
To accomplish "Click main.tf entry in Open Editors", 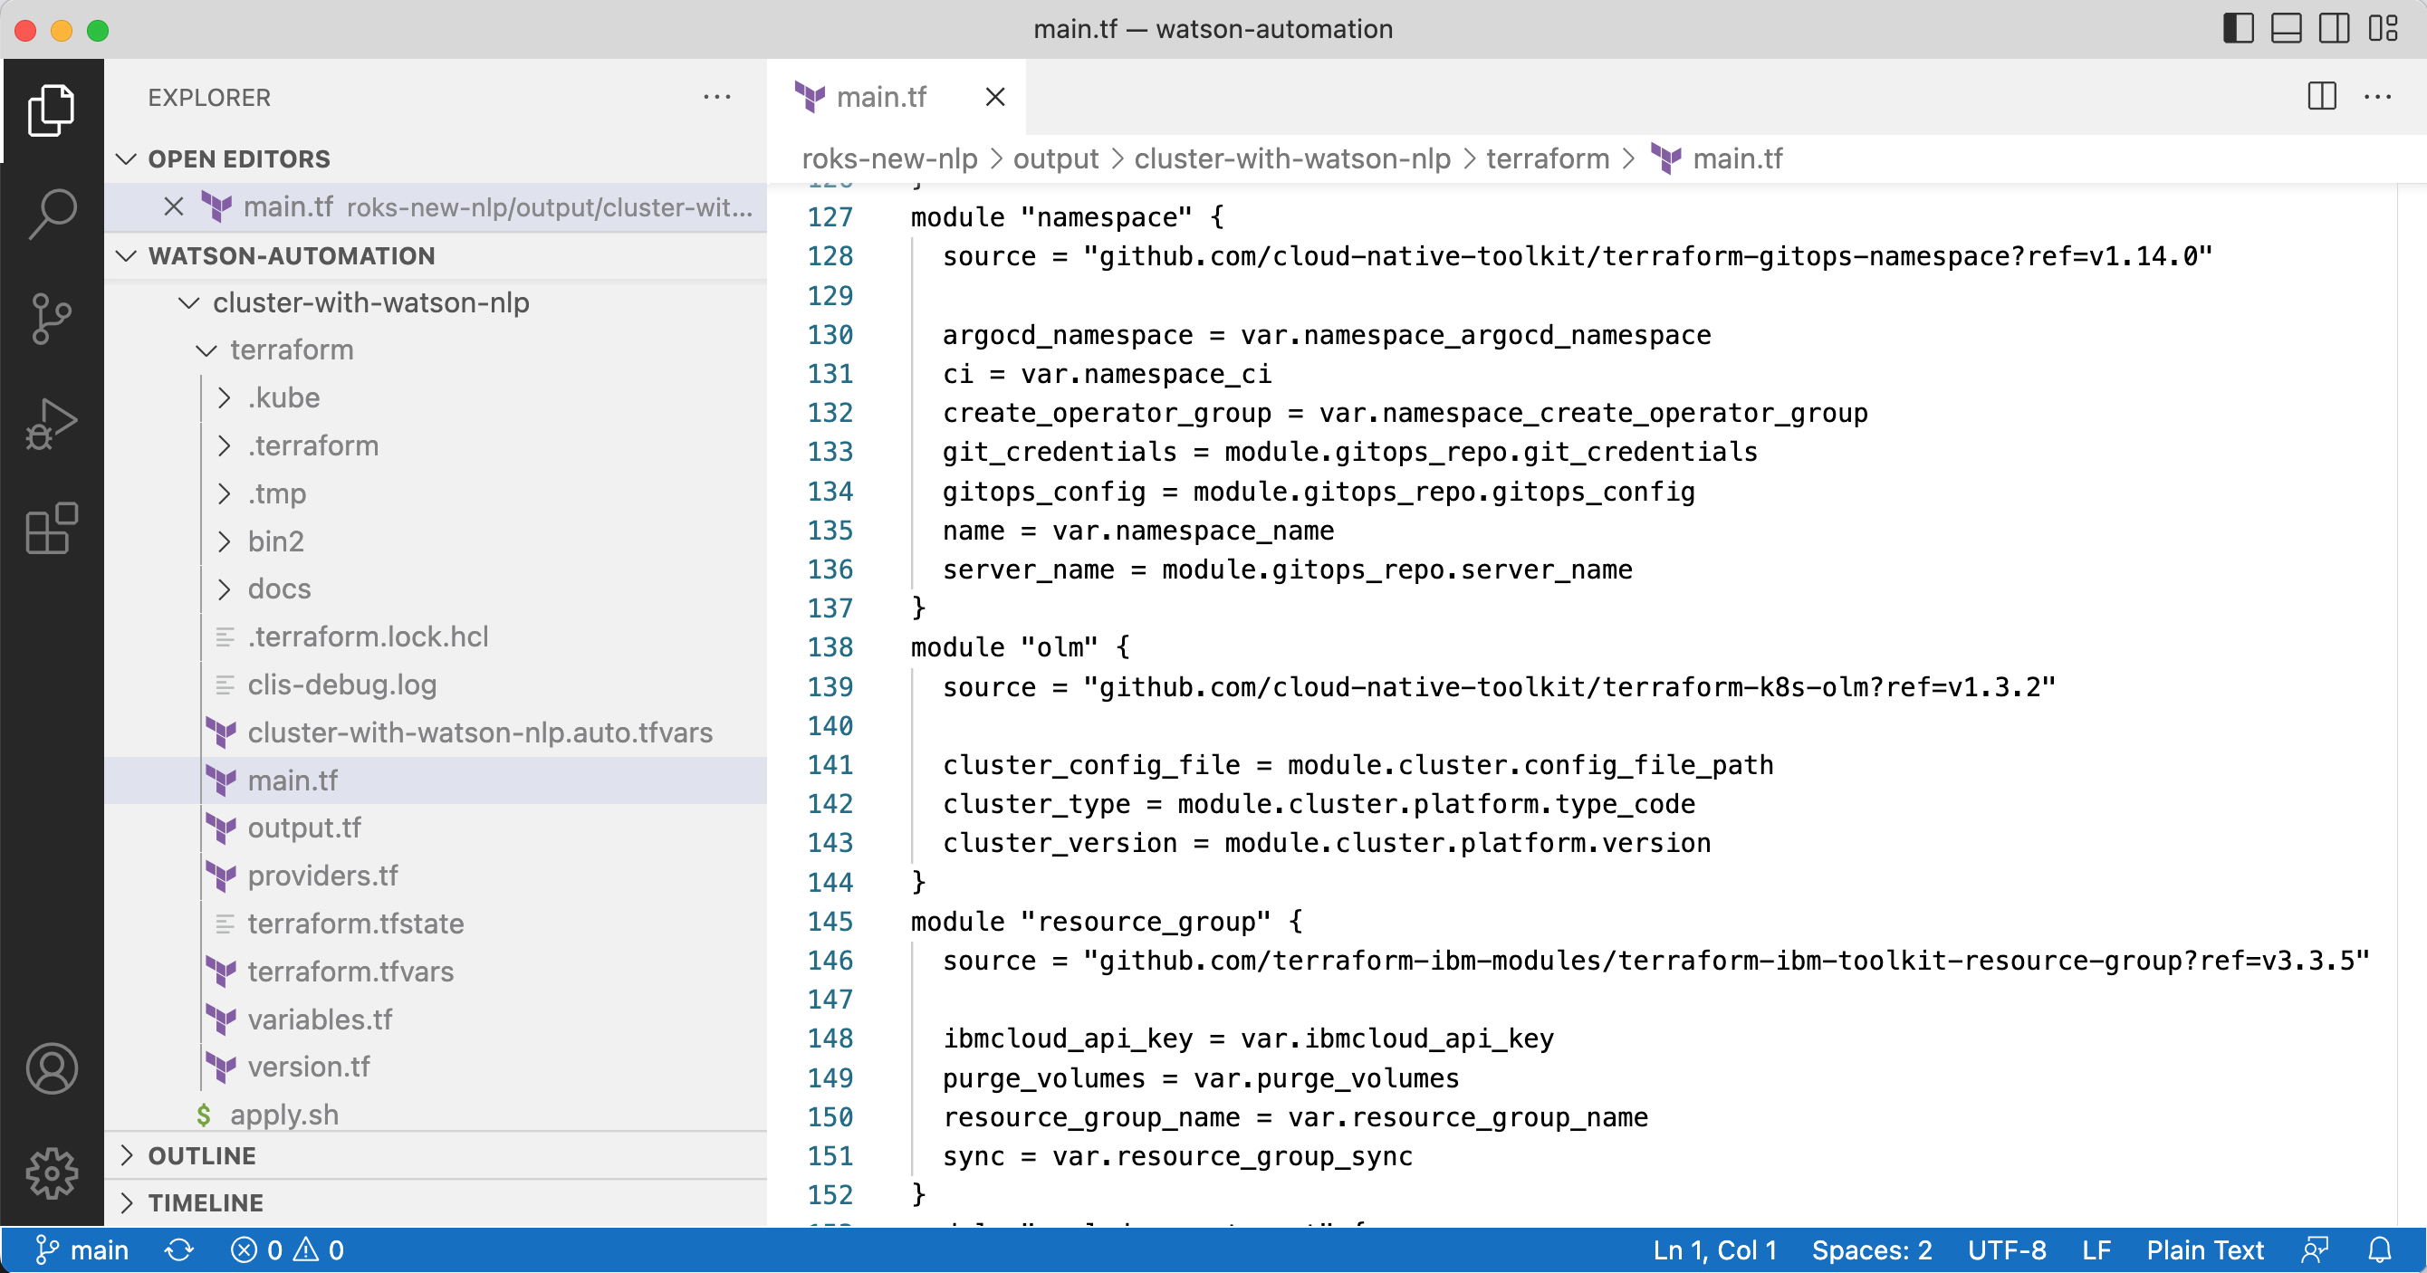I will tap(436, 206).
